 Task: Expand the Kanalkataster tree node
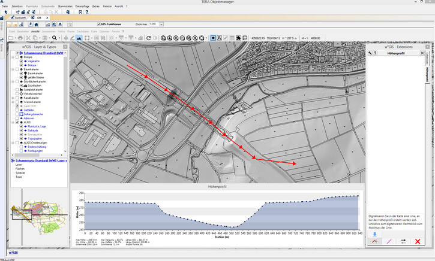pos(13,98)
